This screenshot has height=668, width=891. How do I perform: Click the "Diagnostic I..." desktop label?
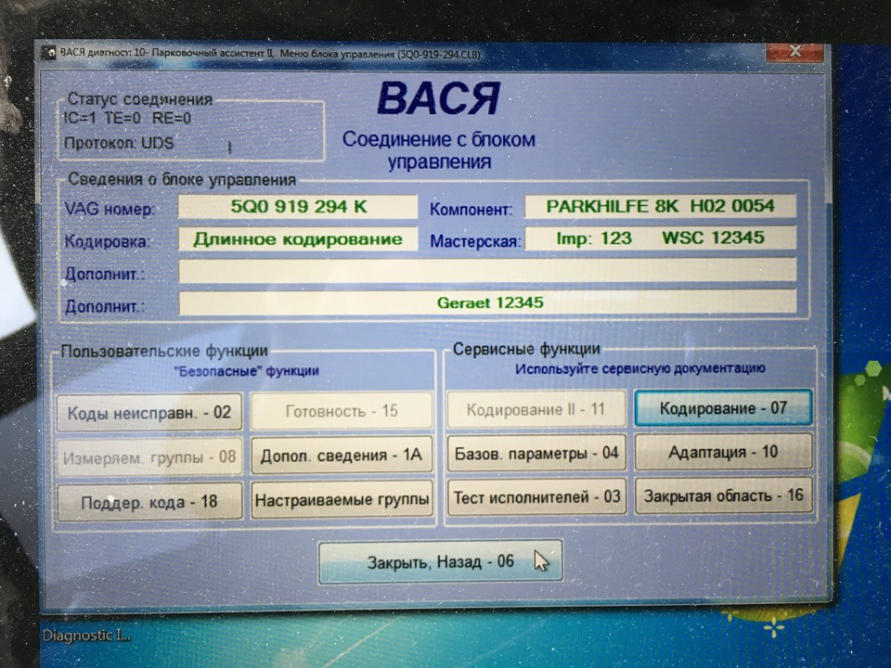point(86,635)
